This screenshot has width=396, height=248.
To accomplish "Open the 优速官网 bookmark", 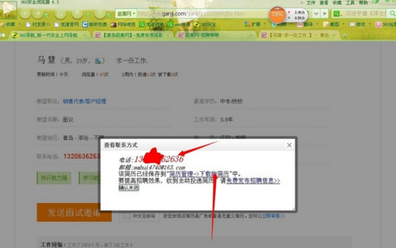I will (67, 24).
